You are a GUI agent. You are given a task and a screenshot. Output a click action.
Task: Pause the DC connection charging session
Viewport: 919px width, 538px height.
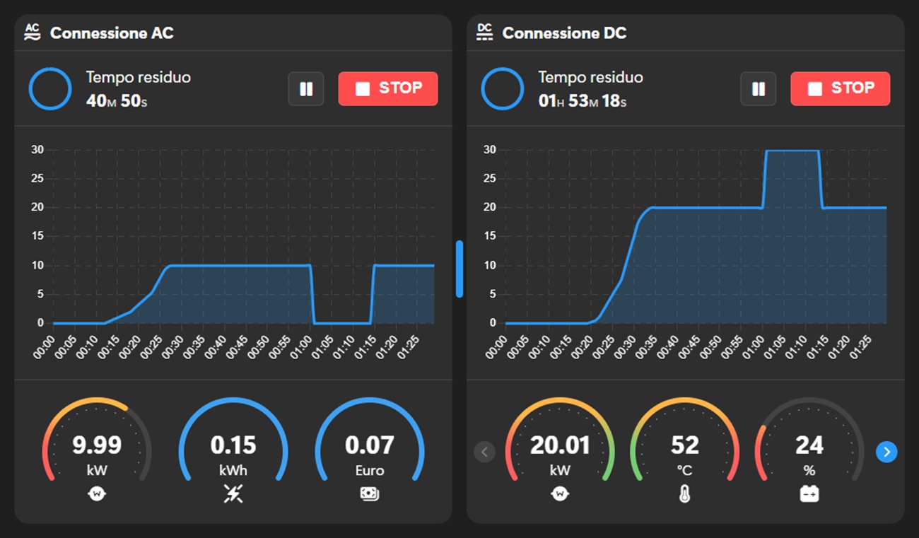coord(759,89)
